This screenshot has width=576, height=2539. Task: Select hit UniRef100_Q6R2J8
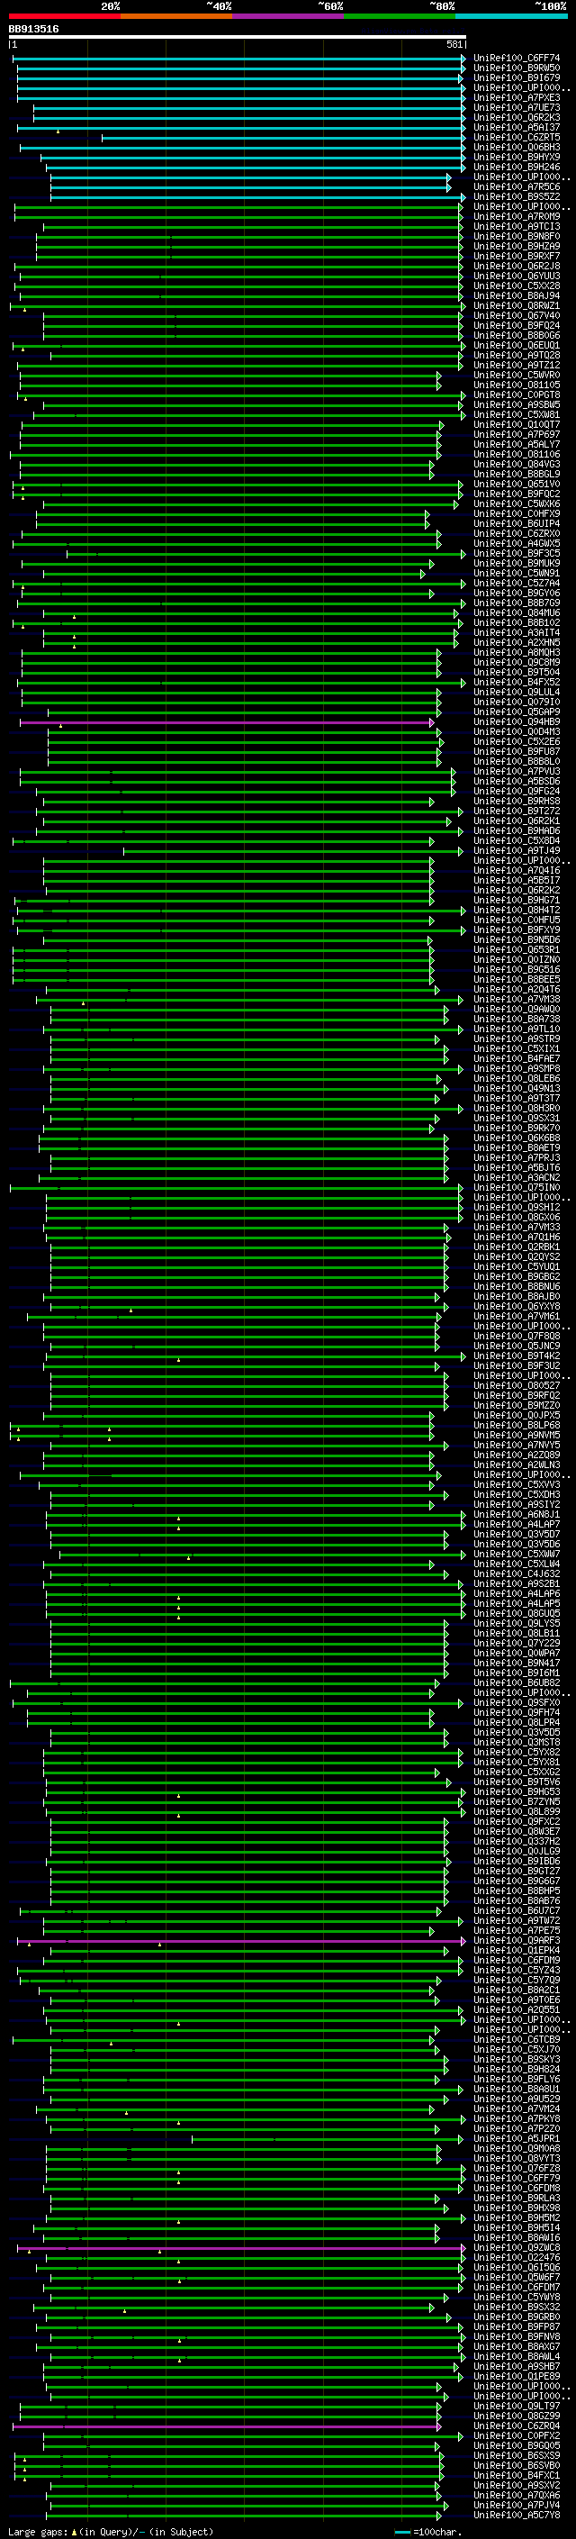517,266
